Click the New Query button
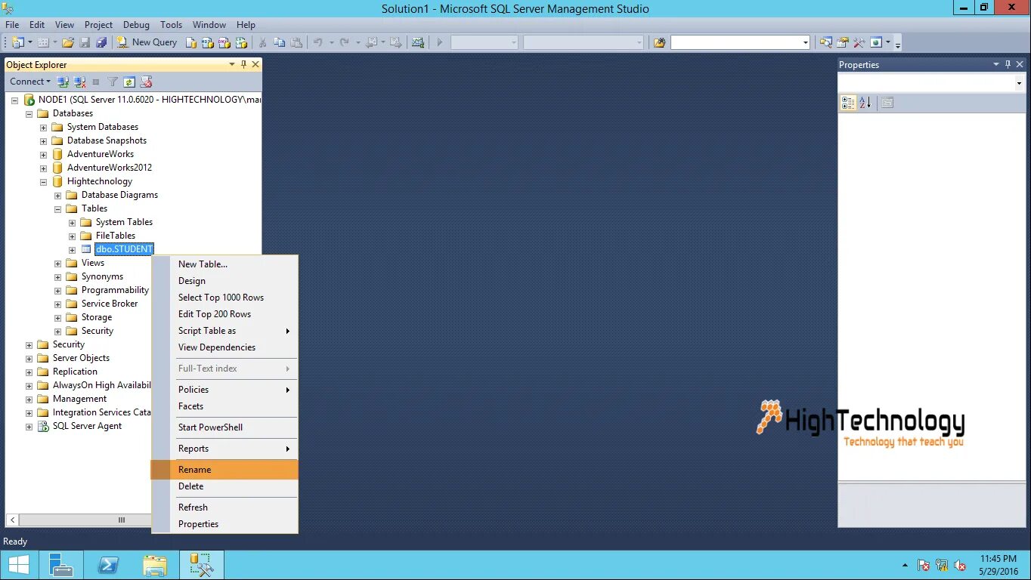 147,42
